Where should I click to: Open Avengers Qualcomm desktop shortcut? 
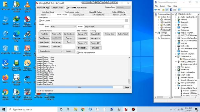tap(27, 94)
